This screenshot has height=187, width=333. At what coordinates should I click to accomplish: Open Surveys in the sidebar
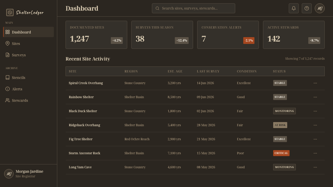point(28,55)
